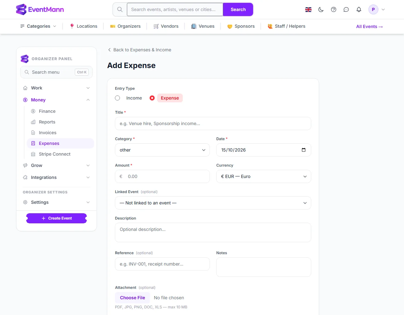404x315 pixels.
Task: Go to Vendors in the nav bar
Action: coord(166,26)
